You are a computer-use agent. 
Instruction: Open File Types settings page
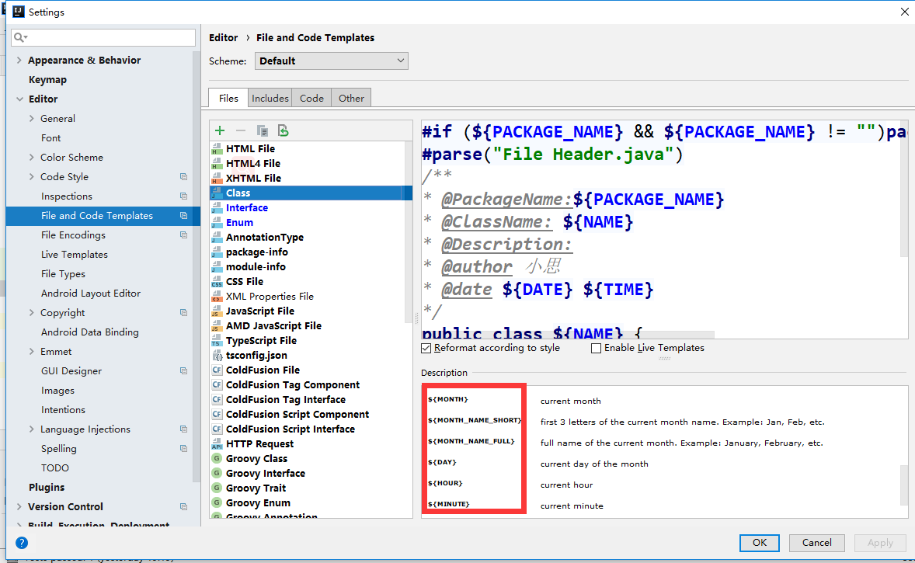click(x=63, y=274)
